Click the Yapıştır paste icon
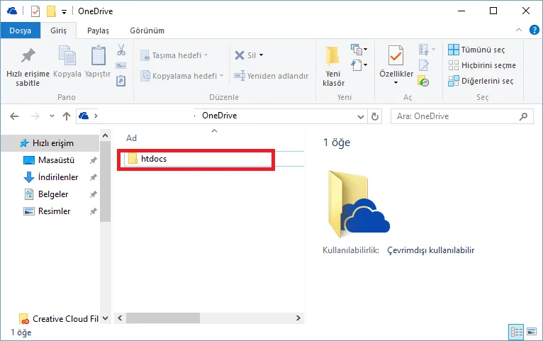 pos(98,55)
